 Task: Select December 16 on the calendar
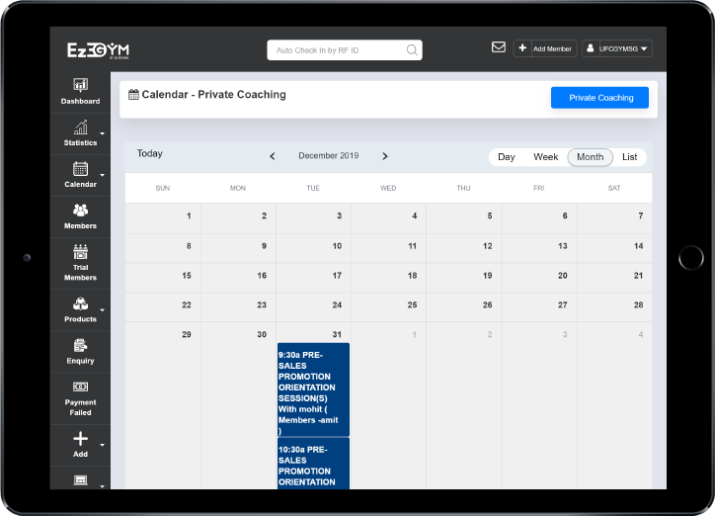(x=262, y=276)
